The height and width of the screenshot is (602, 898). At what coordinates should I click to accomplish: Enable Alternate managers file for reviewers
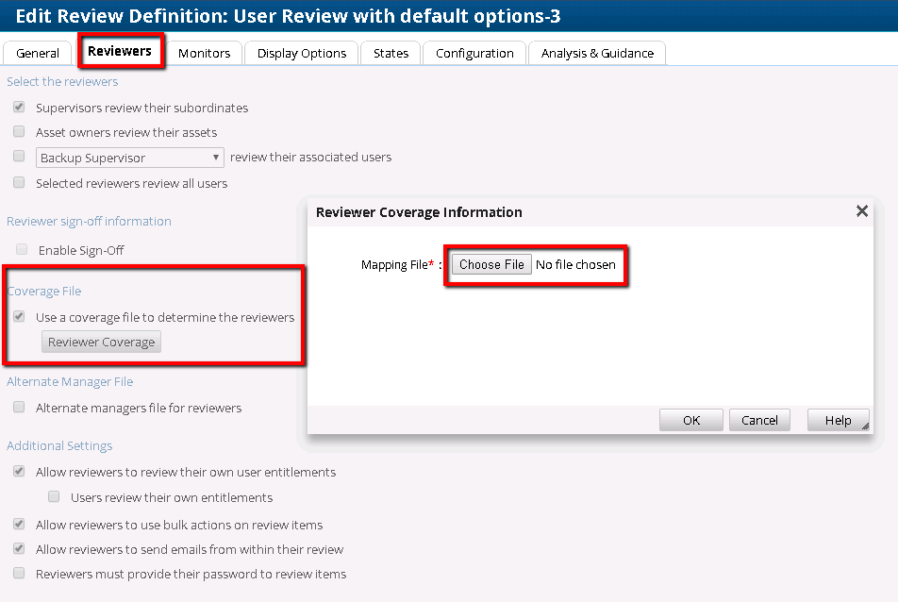pos(19,408)
